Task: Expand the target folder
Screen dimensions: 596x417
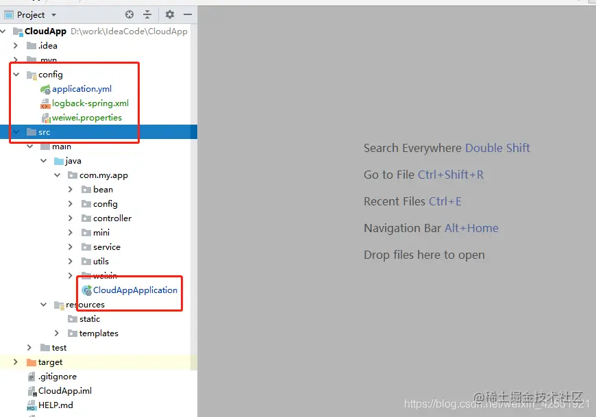Action: point(16,362)
